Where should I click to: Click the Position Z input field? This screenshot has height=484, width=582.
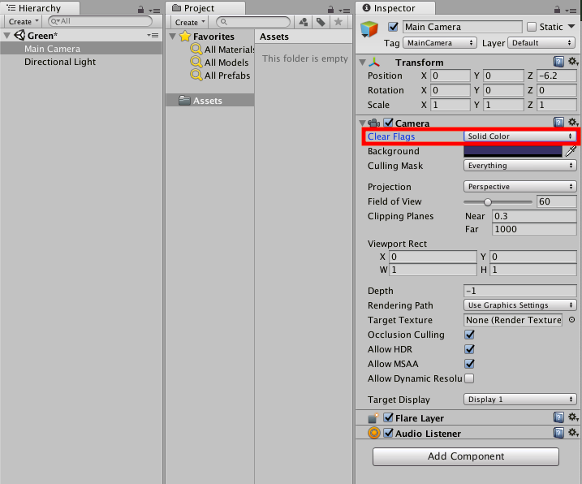click(x=556, y=76)
